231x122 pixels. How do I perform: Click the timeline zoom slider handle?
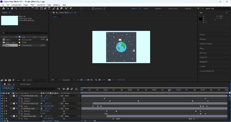(x=85, y=121)
